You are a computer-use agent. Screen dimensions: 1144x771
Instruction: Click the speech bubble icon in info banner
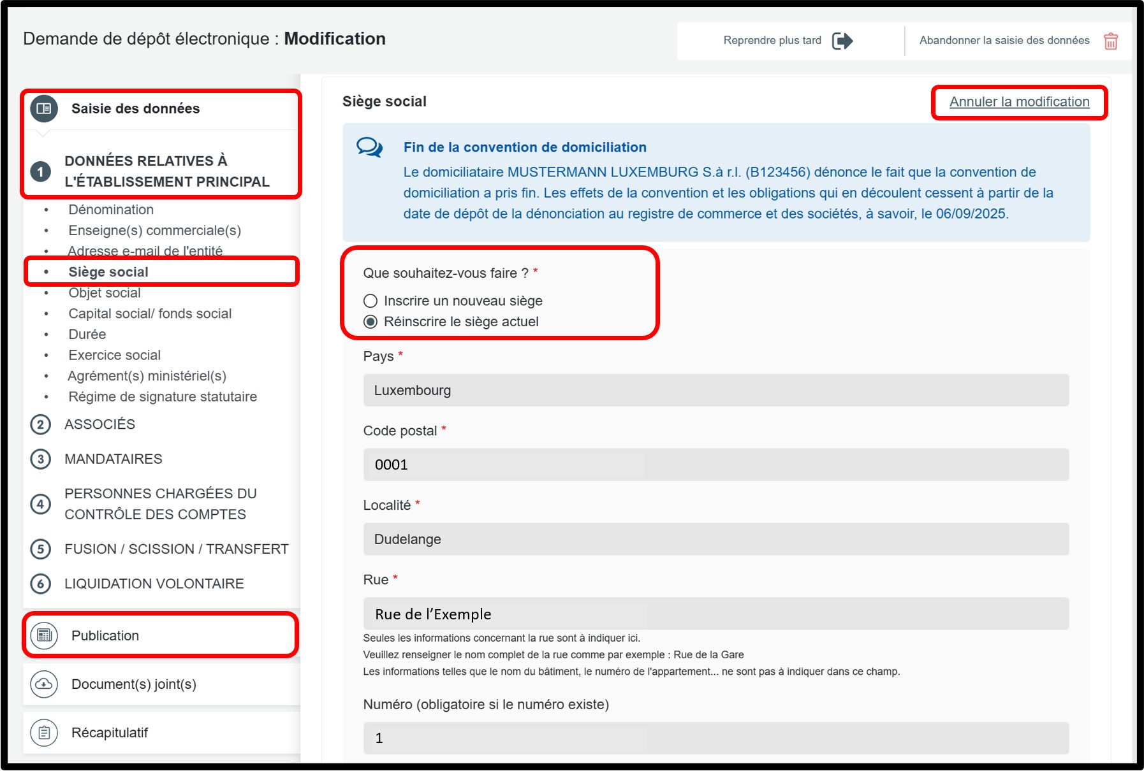pos(369,147)
